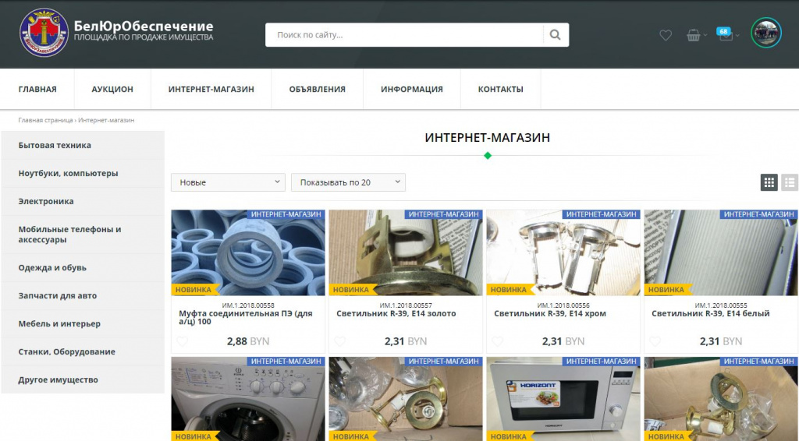Go to Контакты in navigation
799x441 pixels.
pyautogui.click(x=500, y=89)
